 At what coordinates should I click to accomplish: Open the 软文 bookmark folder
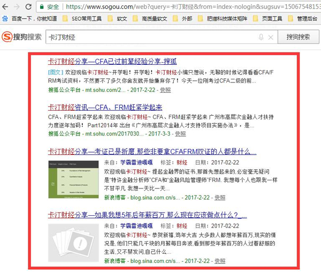117,19
